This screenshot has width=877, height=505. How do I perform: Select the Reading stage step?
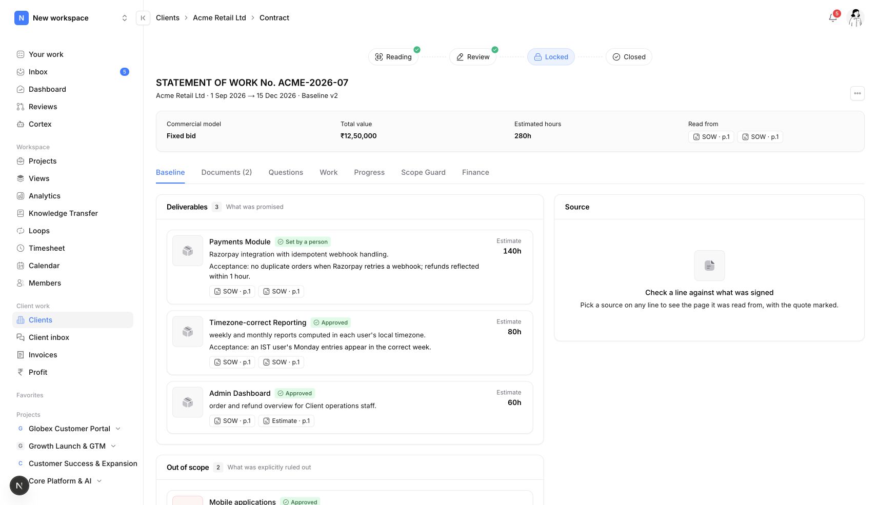point(393,57)
